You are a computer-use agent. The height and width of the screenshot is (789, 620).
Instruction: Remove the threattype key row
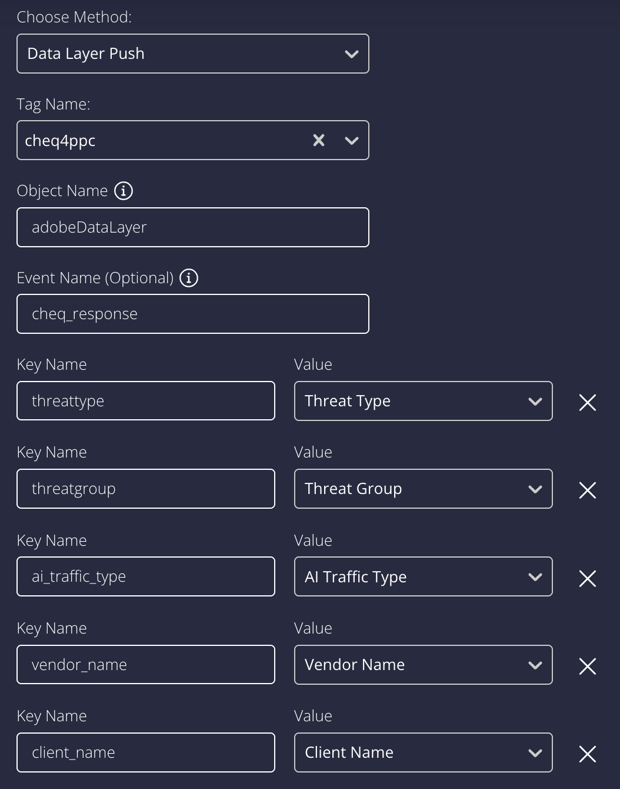click(x=588, y=402)
